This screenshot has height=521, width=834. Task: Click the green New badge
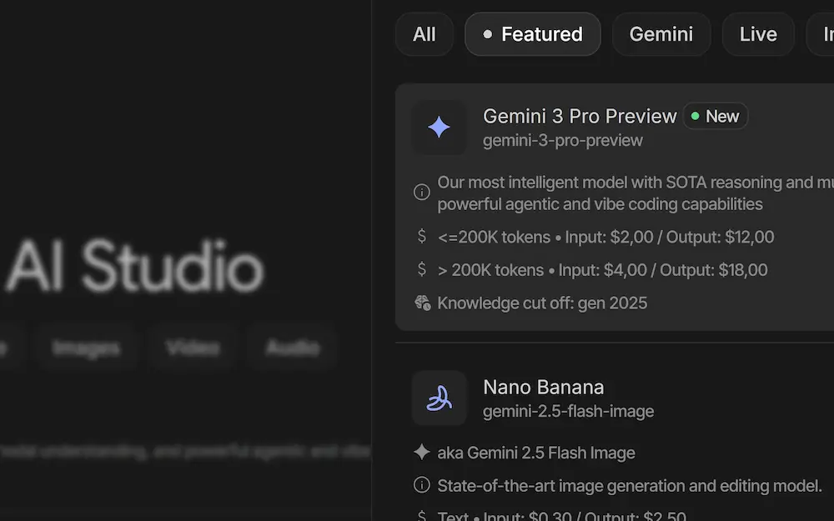(716, 116)
